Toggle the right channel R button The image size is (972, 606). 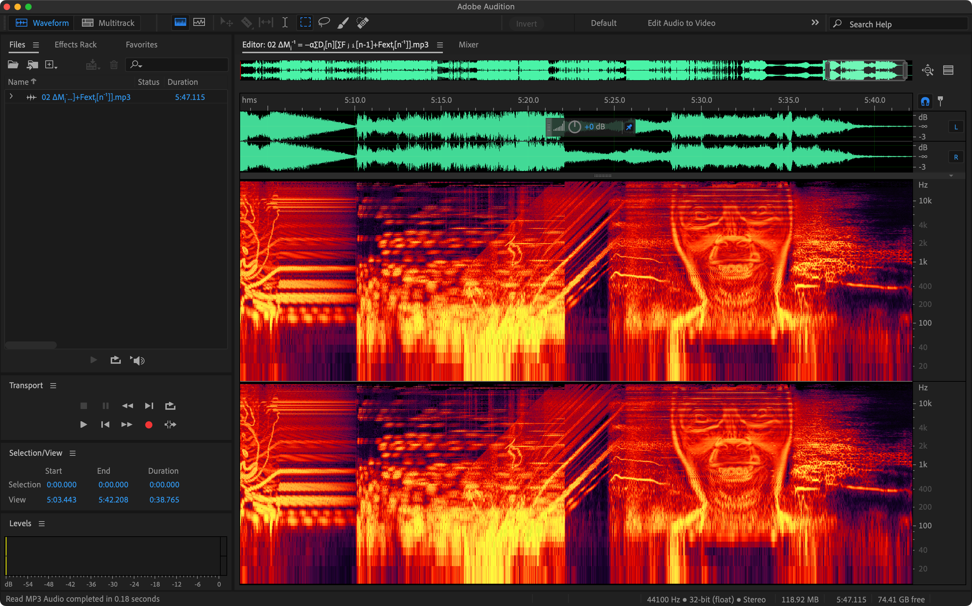(956, 157)
